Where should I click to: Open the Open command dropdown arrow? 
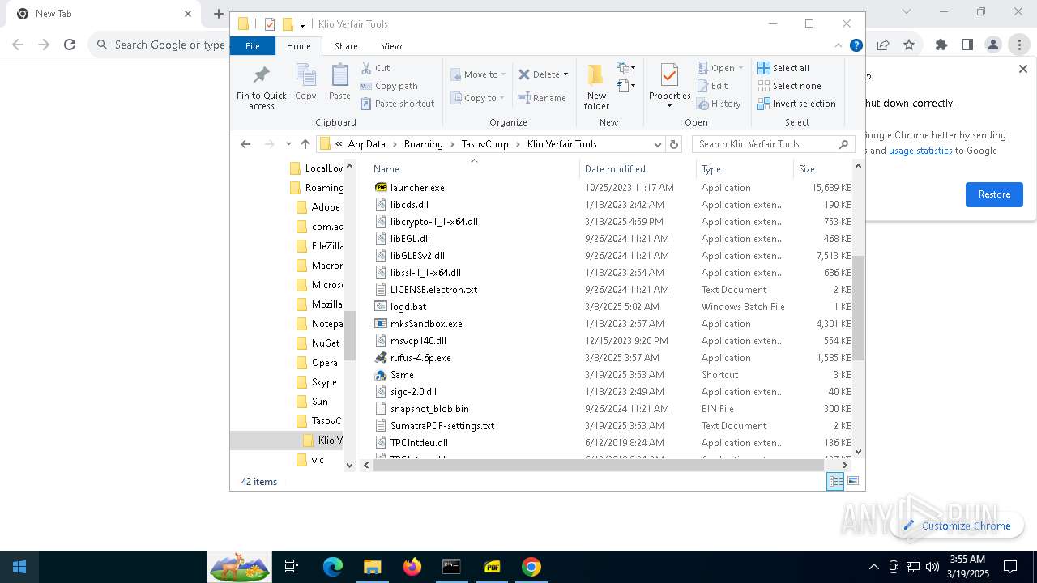tap(740, 68)
